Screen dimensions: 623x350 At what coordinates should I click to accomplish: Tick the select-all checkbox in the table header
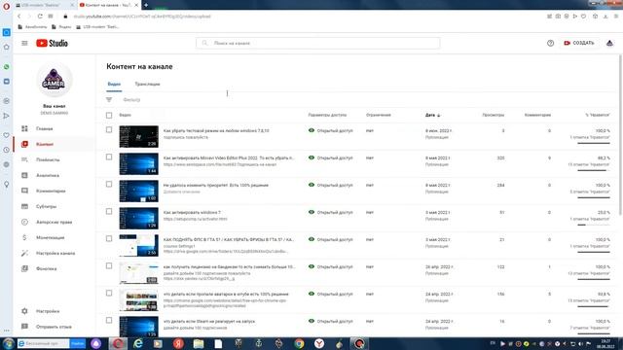pos(109,115)
